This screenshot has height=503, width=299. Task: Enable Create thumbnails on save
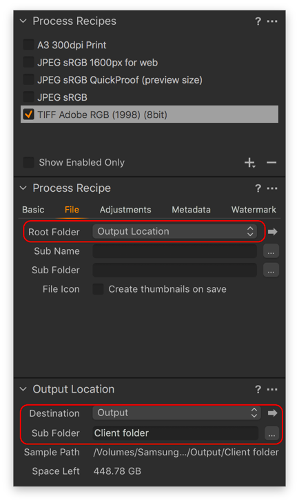point(98,289)
